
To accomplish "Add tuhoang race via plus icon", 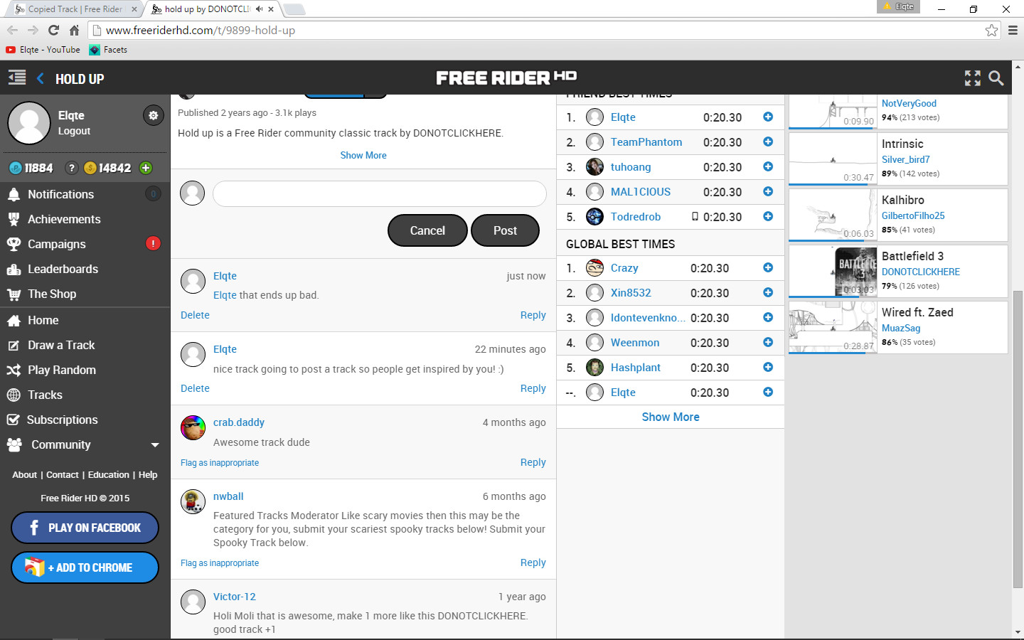I will coord(768,166).
